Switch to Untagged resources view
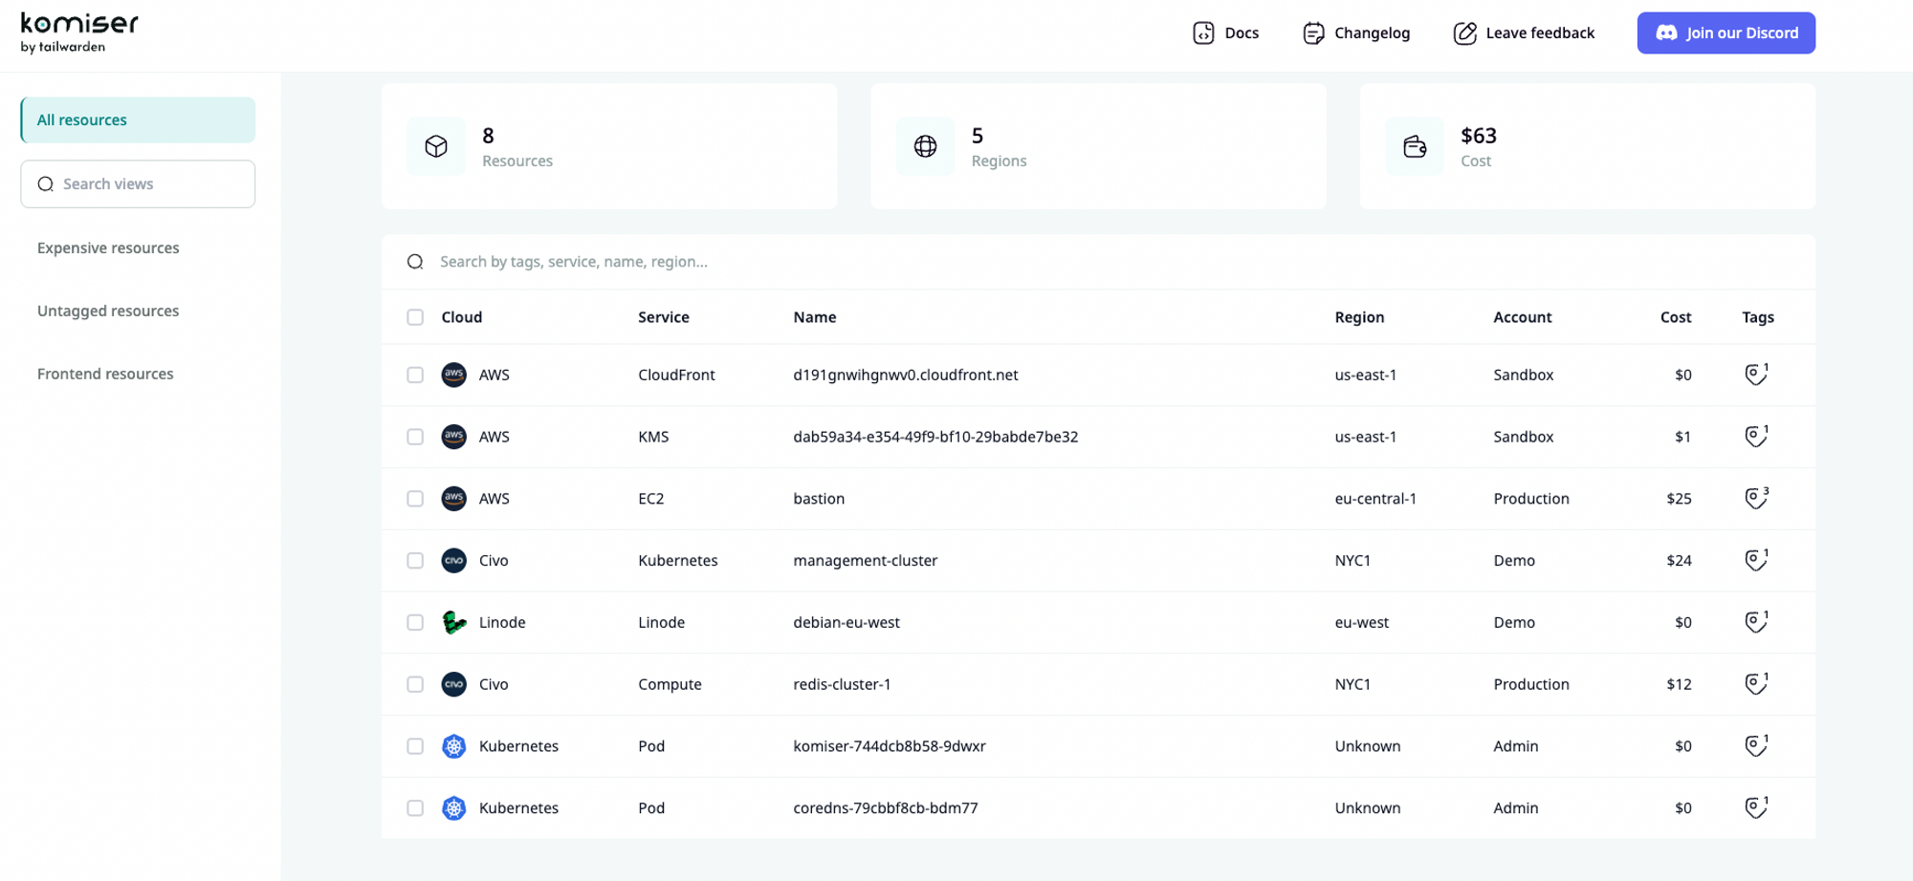This screenshot has width=1913, height=881. click(108, 312)
